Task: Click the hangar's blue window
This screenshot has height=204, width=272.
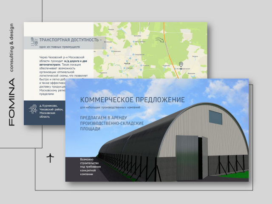Action: click(215, 117)
